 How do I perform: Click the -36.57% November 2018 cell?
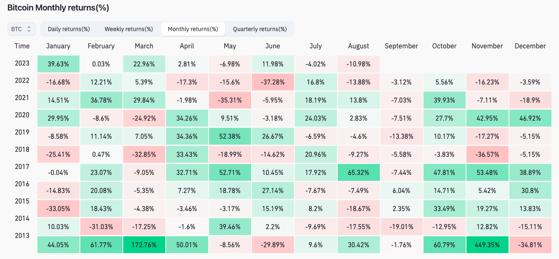coord(487,154)
